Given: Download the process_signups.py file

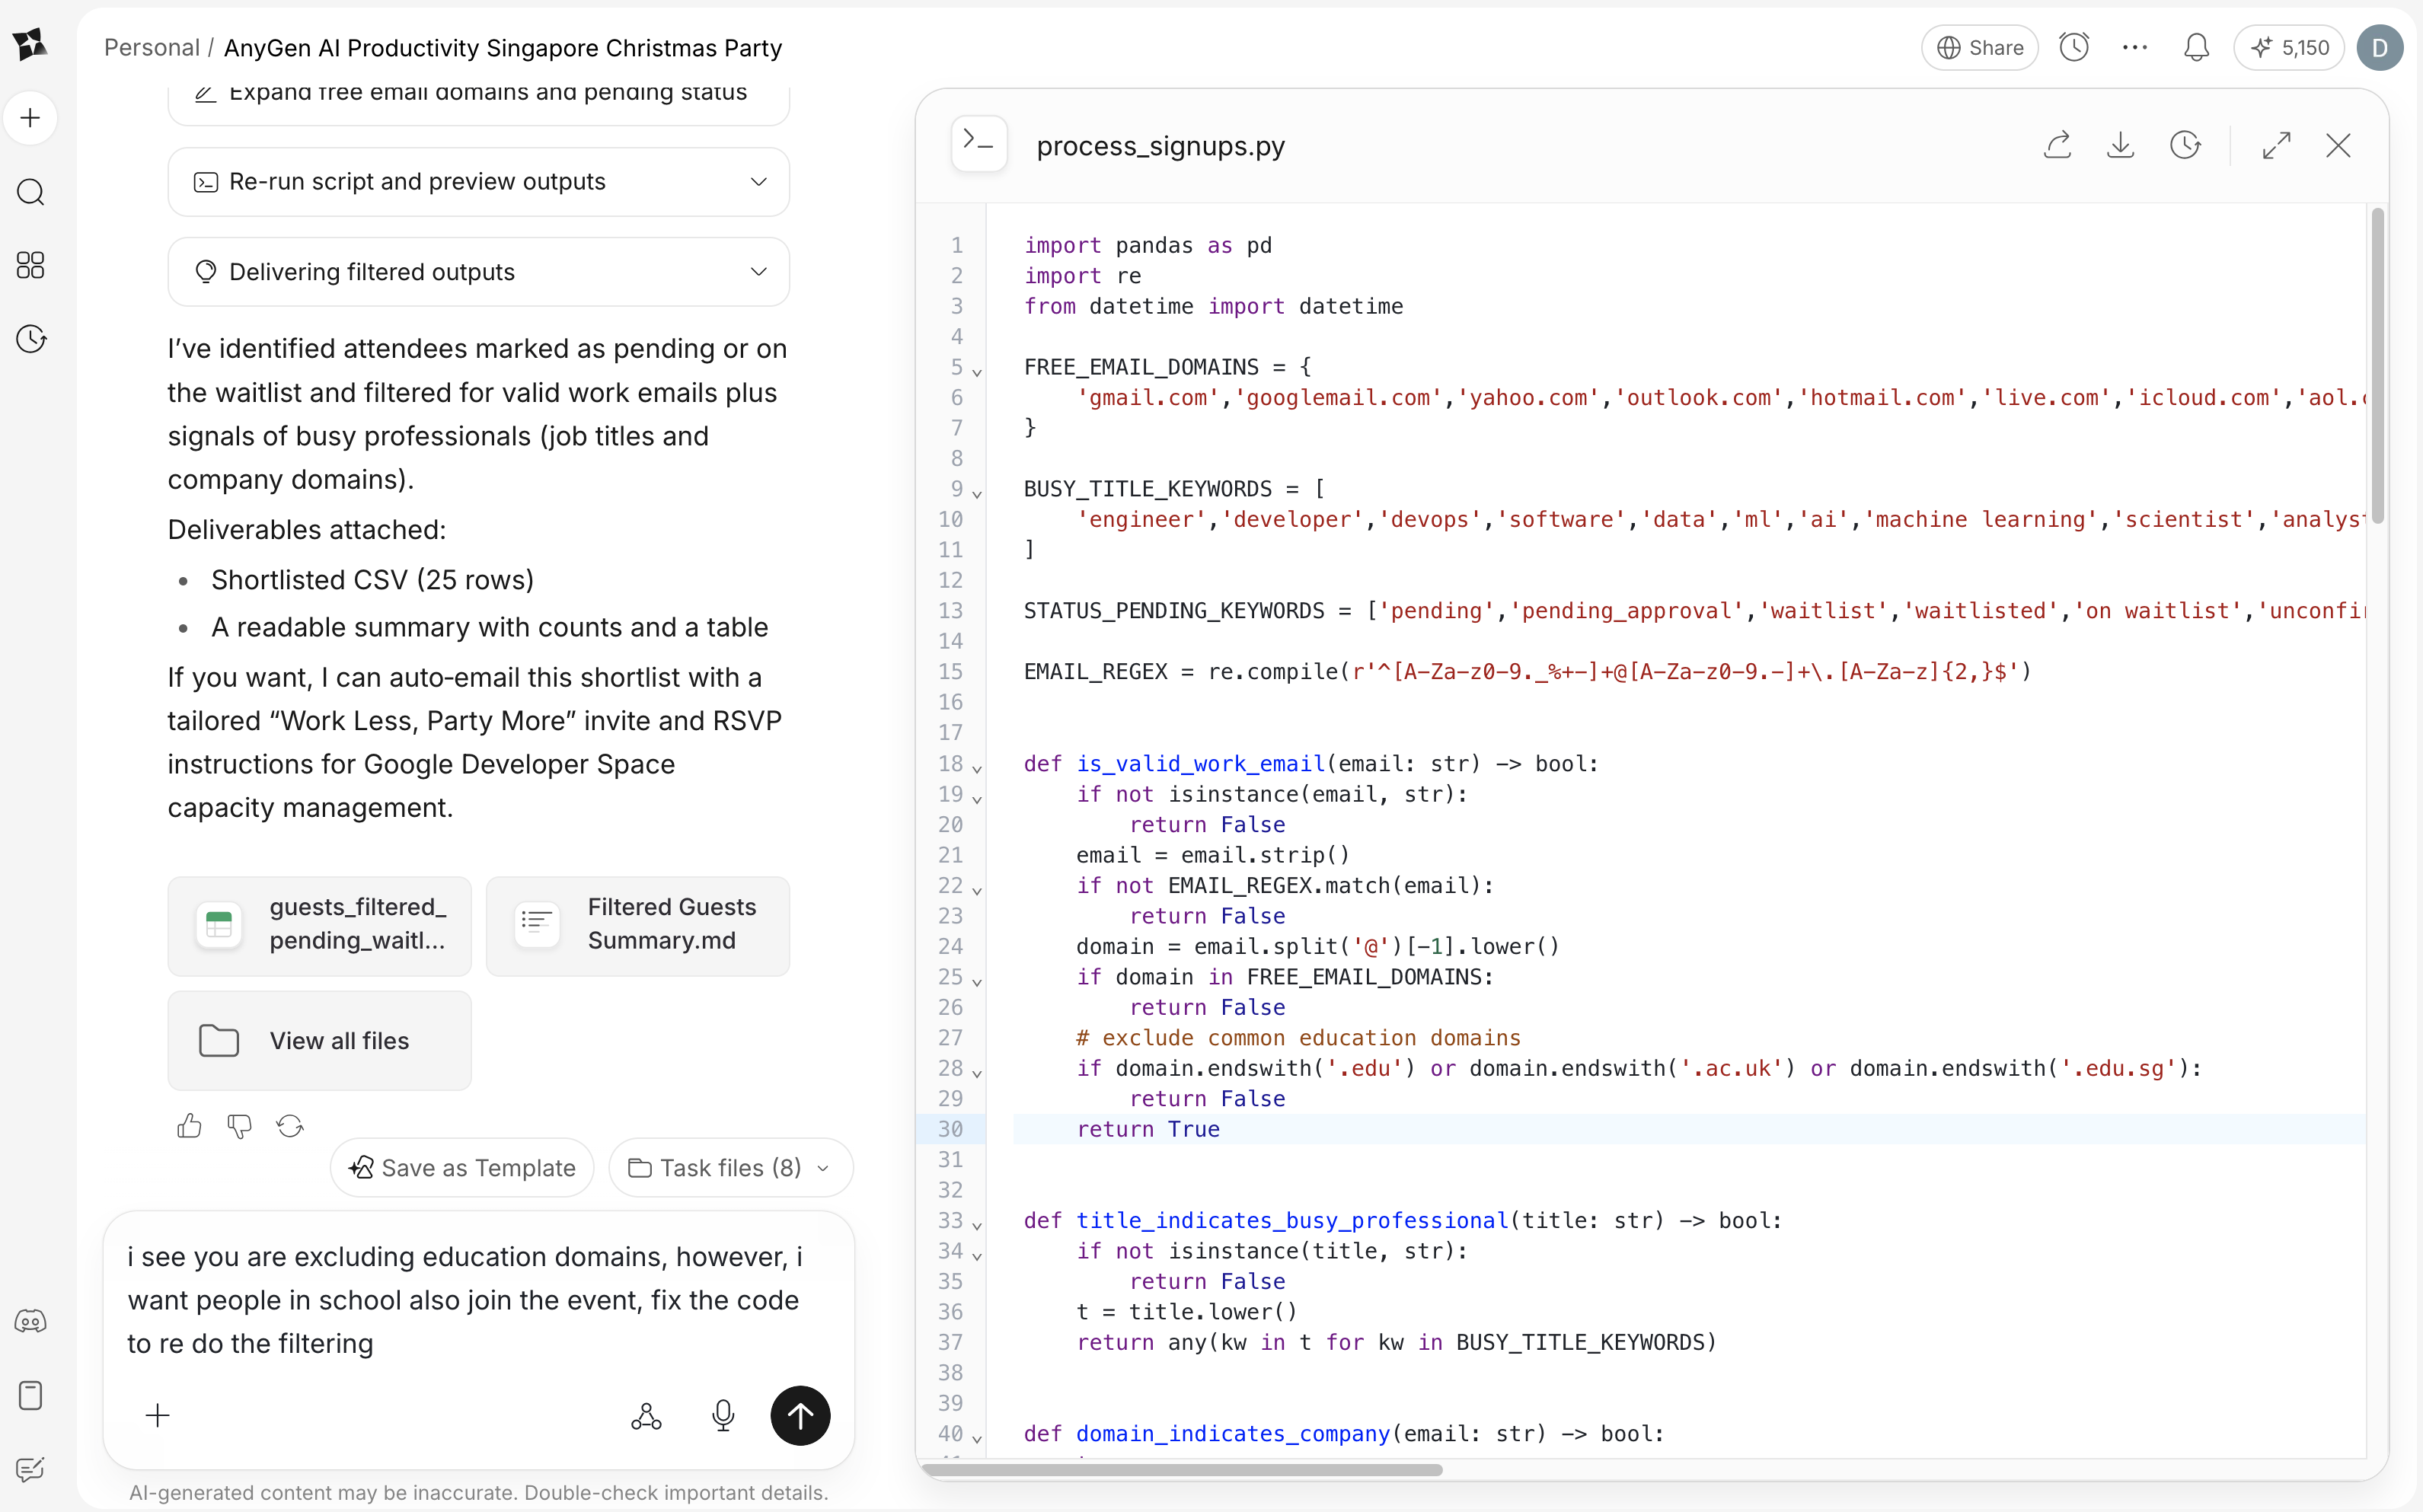Looking at the screenshot, I should pyautogui.click(x=2120, y=146).
